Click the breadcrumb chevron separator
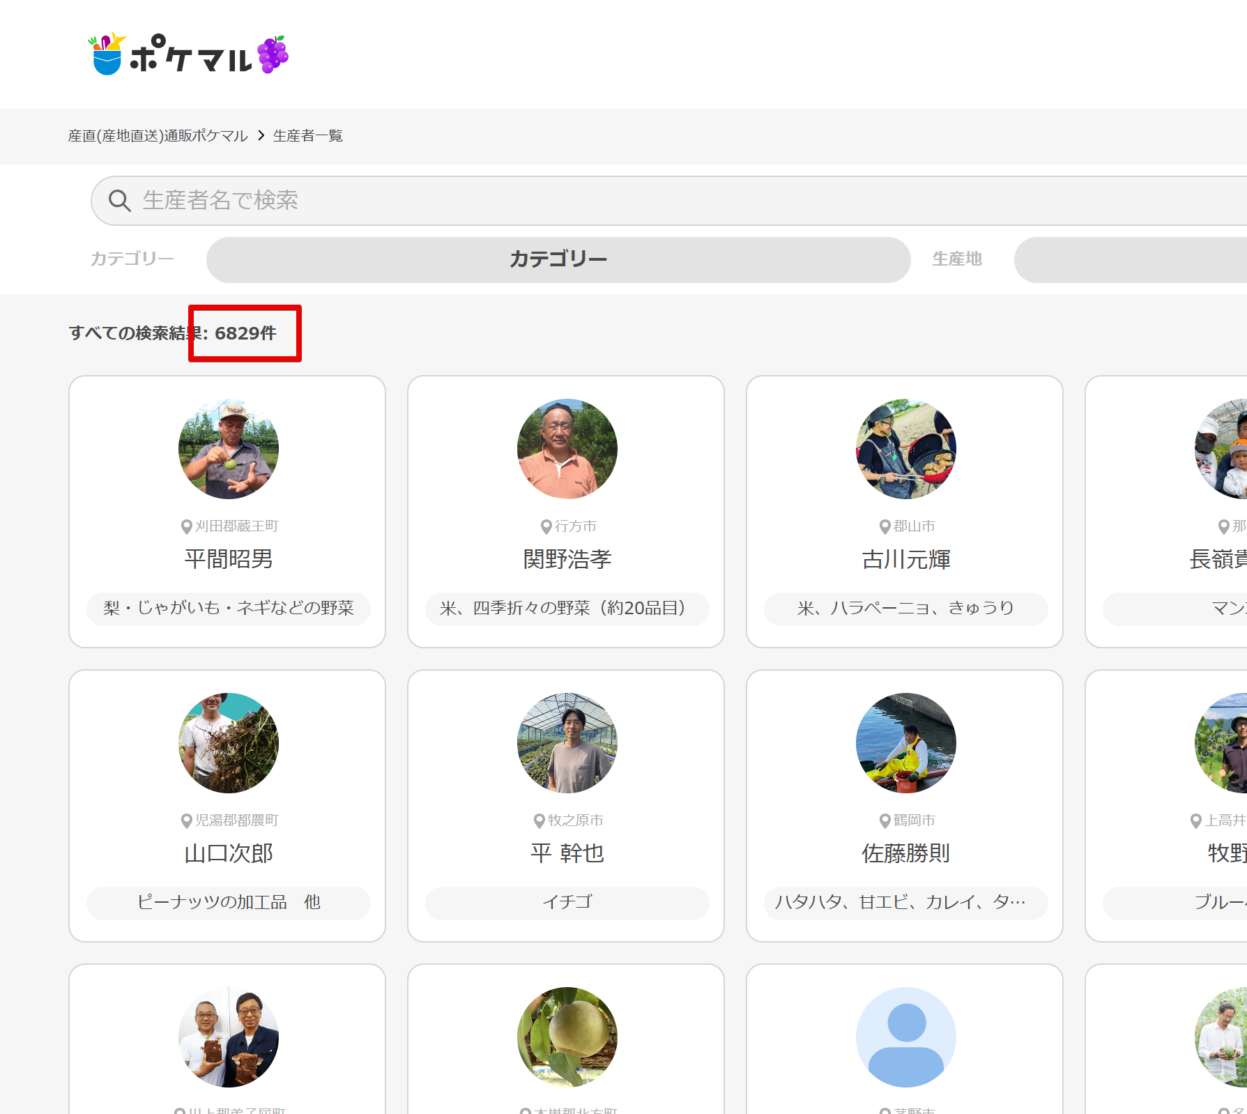Viewport: 1247px width, 1114px height. point(261,136)
